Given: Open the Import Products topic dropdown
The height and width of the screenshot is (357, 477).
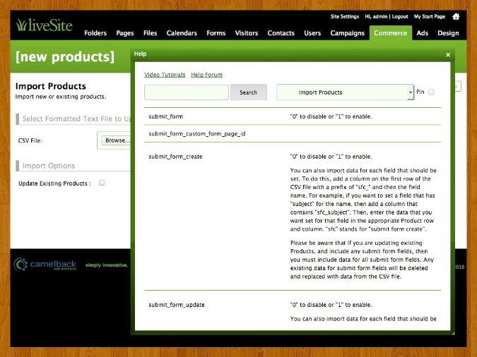Looking at the screenshot, I should click(x=345, y=92).
